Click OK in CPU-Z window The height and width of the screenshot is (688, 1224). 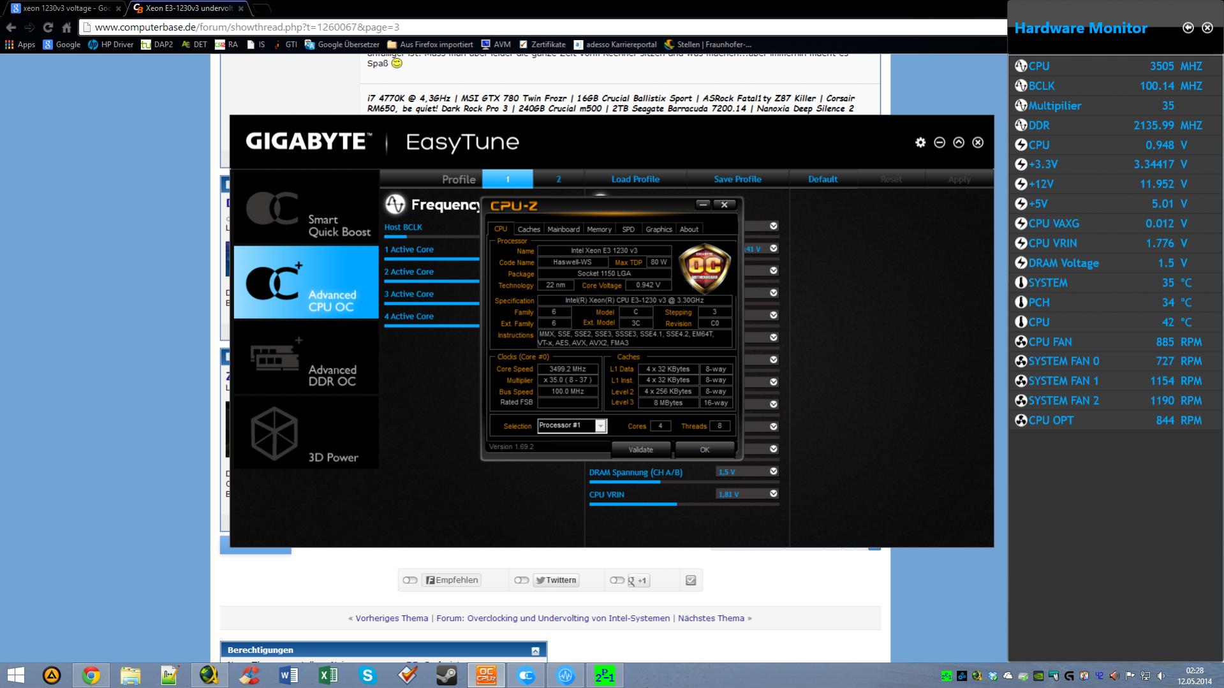(x=705, y=450)
